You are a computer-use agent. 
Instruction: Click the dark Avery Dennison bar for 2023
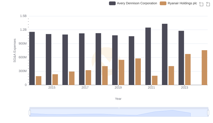point(181,58)
